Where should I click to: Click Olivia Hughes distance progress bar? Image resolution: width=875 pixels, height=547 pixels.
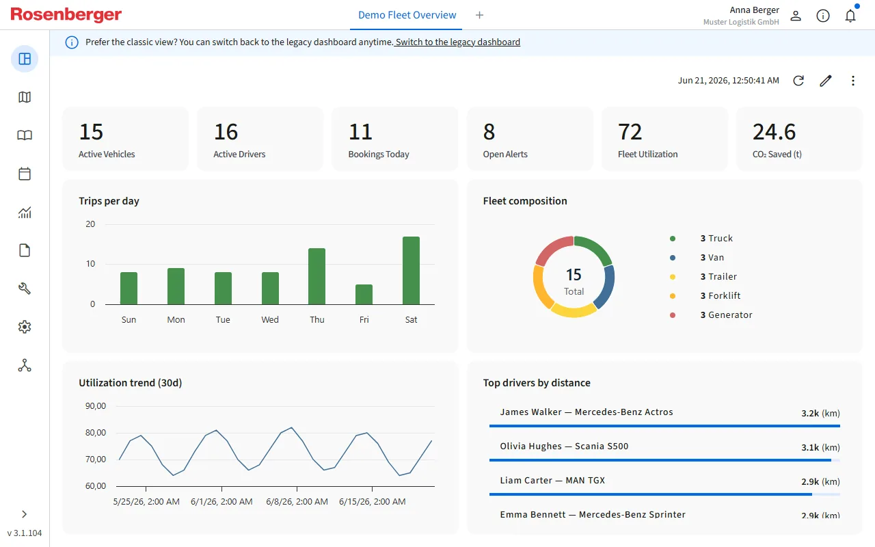(x=664, y=459)
